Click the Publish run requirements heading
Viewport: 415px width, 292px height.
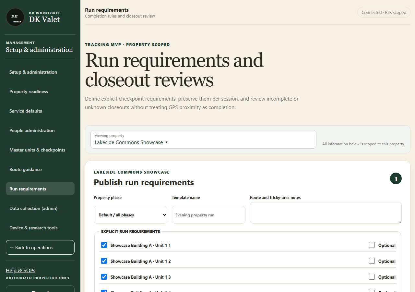(144, 182)
